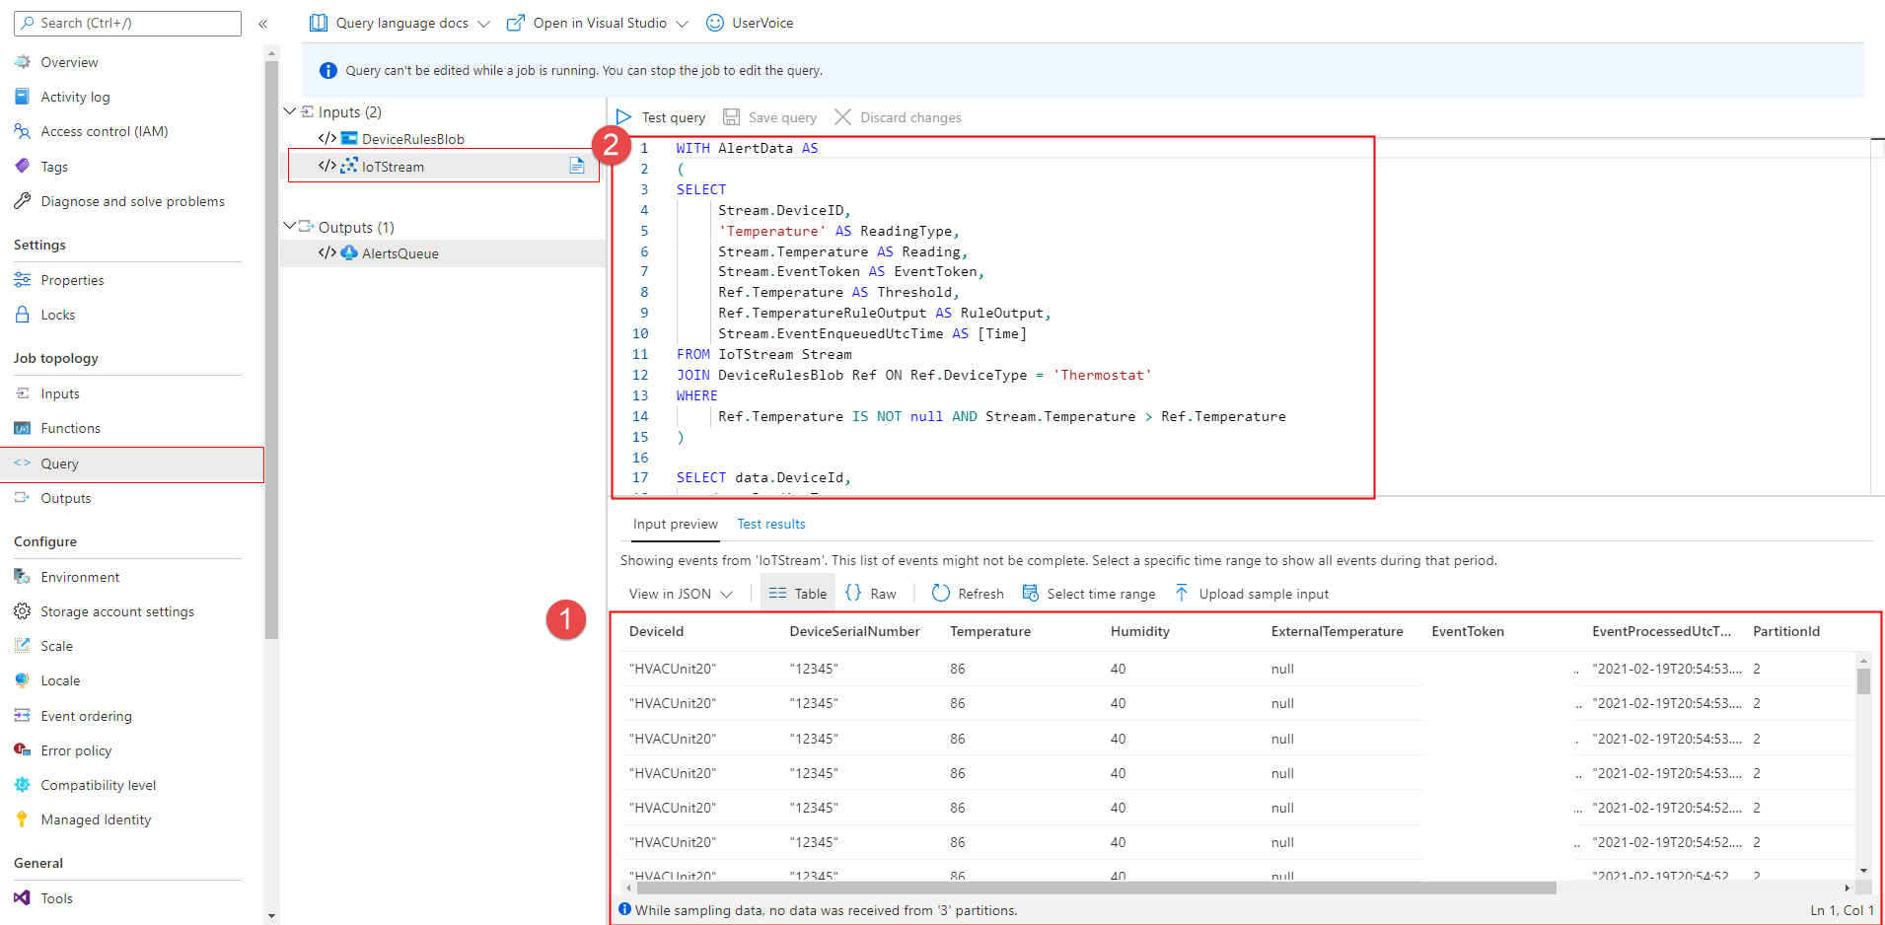Collapse the left navigation menu chevron

[263, 24]
